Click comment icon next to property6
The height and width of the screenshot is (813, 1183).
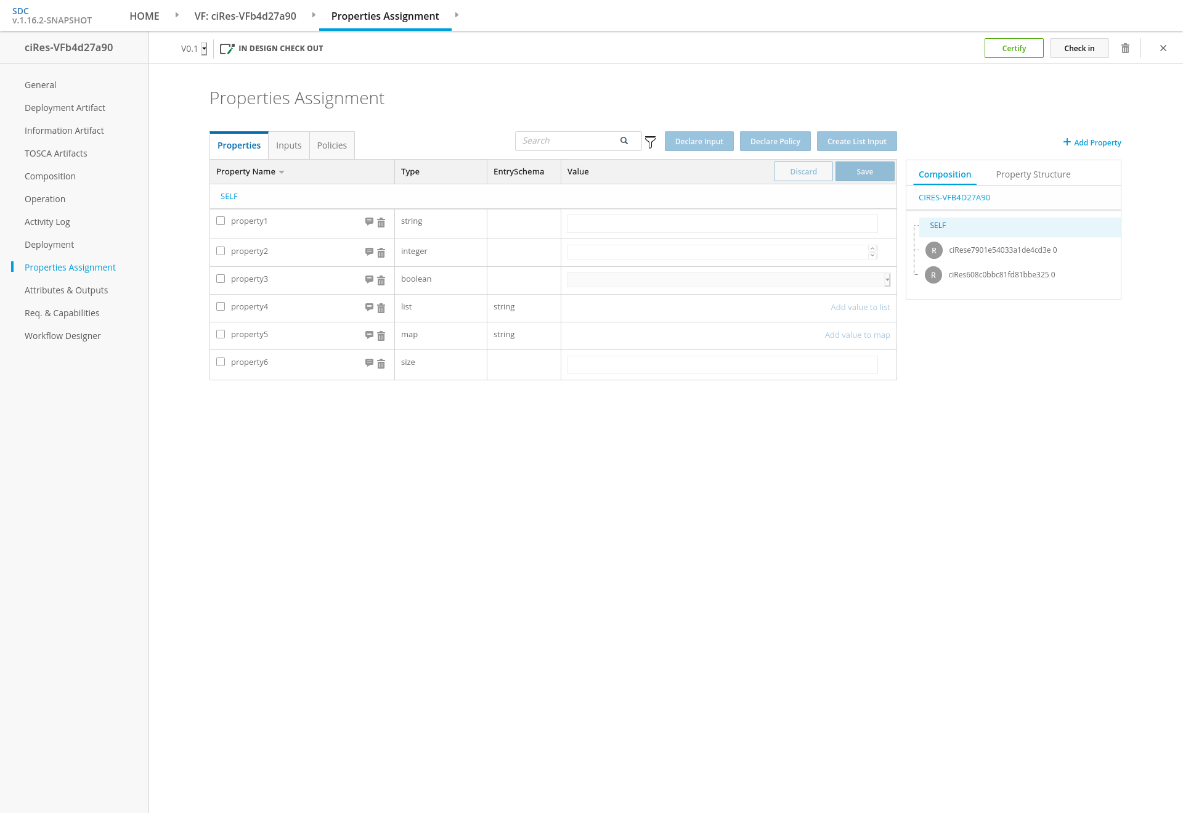[369, 362]
